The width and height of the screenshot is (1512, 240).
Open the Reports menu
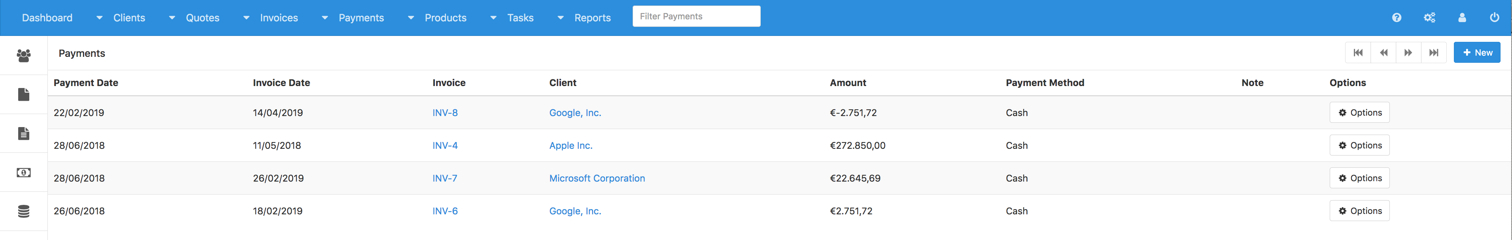(592, 17)
